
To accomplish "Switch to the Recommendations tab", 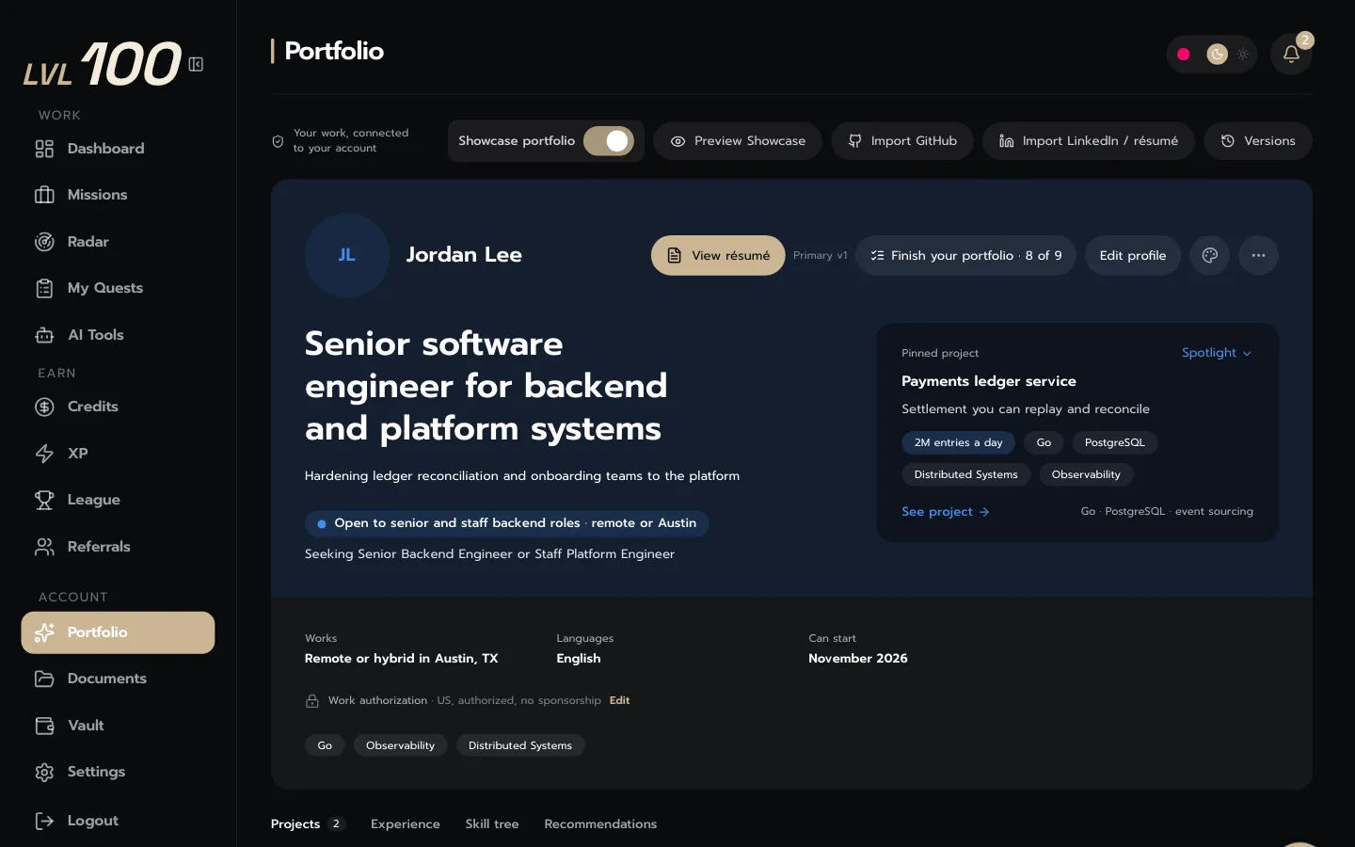I will 600,824.
